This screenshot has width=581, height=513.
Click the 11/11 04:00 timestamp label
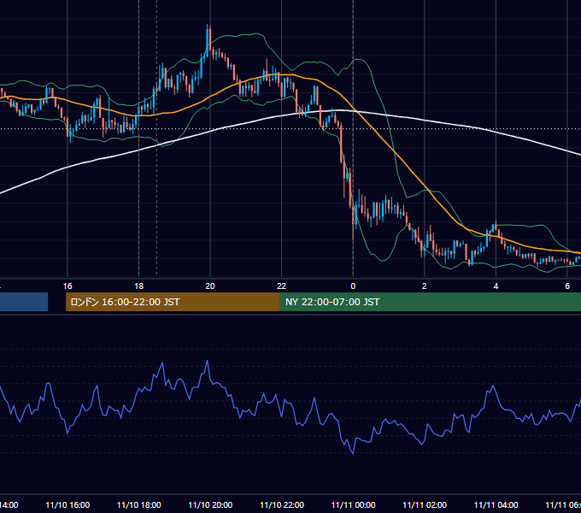pyautogui.click(x=496, y=504)
